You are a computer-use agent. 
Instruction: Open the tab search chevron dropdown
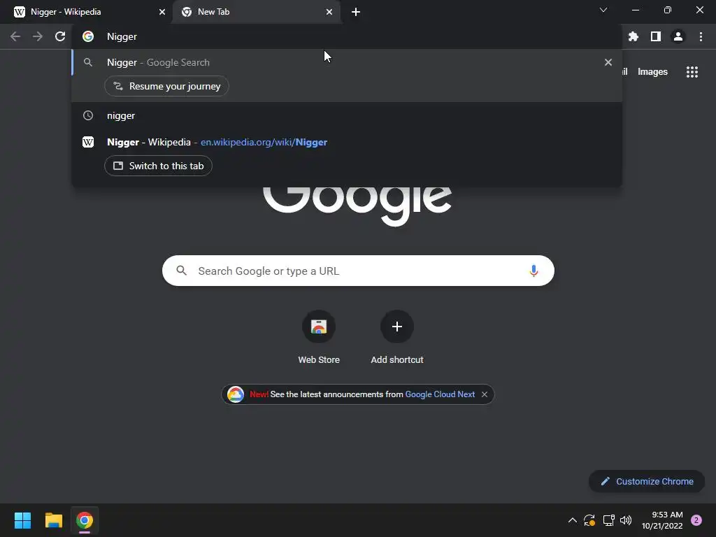pos(603,10)
